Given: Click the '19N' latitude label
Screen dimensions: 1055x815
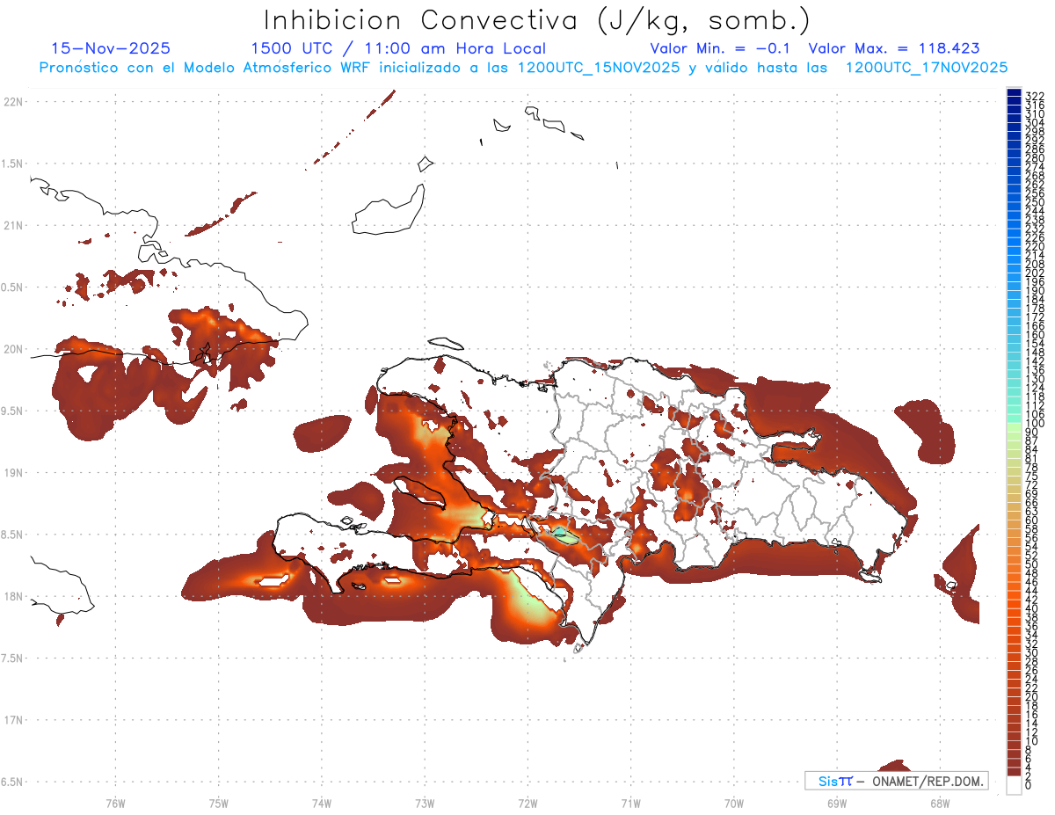Looking at the screenshot, I should click(12, 472).
